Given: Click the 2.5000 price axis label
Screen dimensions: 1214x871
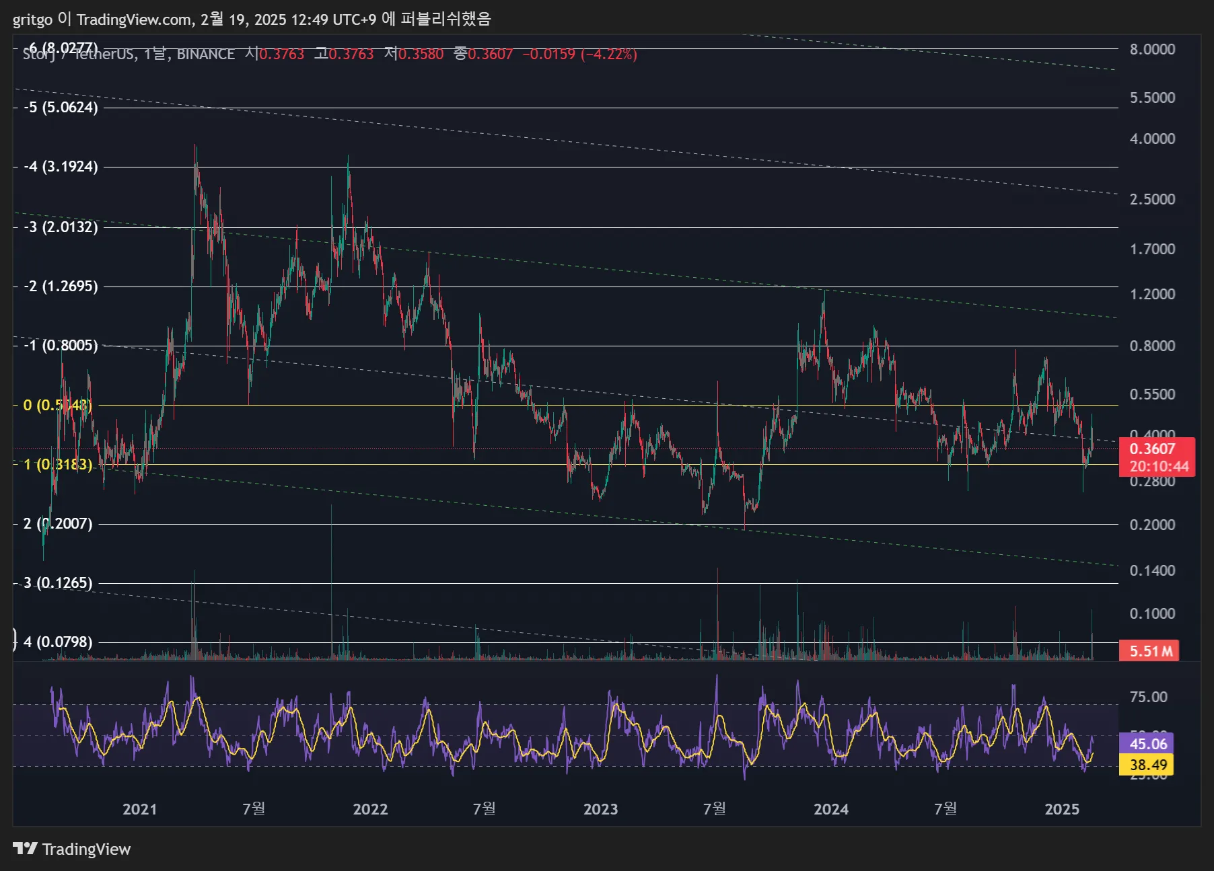Looking at the screenshot, I should point(1152,199).
